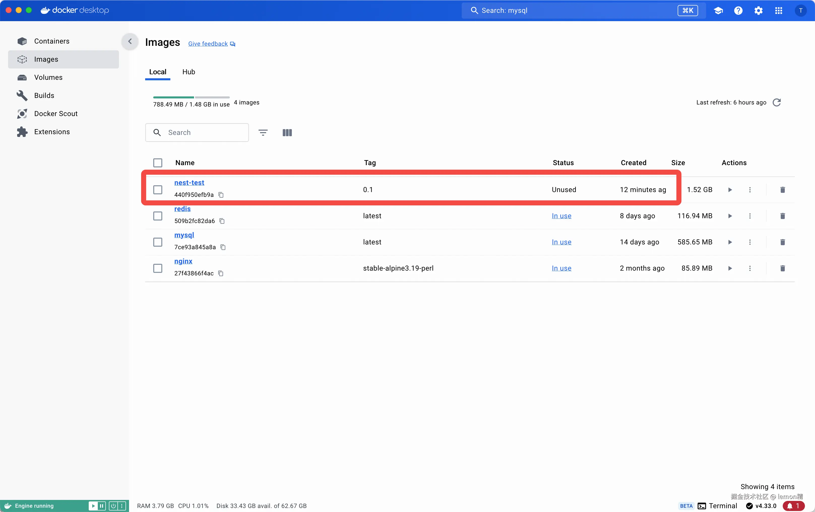Image resolution: width=815 pixels, height=512 pixels.
Task: Open Docker Scout
Action: click(63, 114)
